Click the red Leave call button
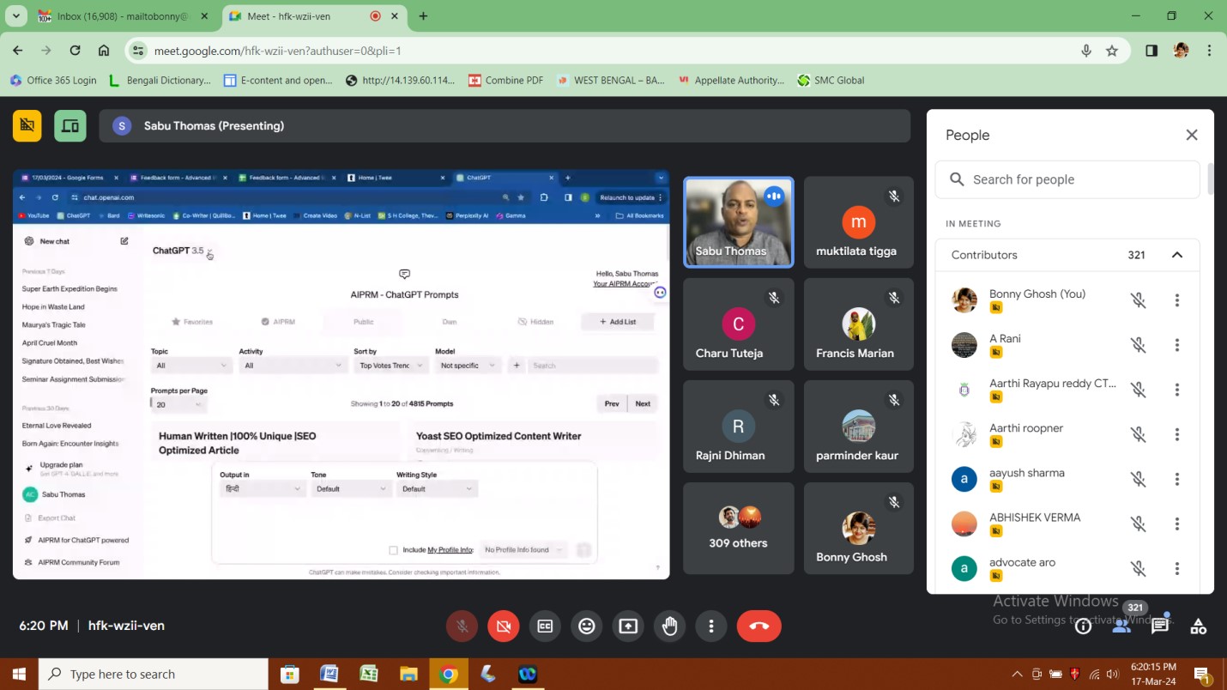The height and width of the screenshot is (690, 1227). click(x=759, y=626)
